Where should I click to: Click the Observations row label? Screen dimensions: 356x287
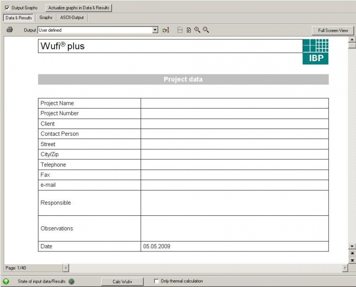click(x=57, y=229)
